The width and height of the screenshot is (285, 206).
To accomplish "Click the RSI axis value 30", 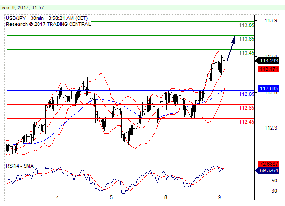I will (x=274, y=191).
